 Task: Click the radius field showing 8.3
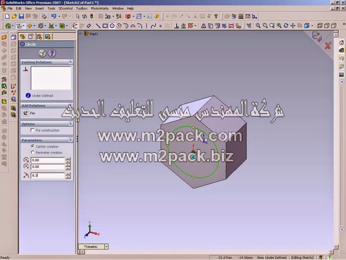point(48,175)
